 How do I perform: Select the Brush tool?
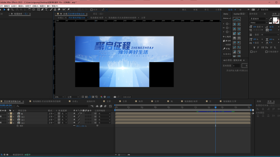51,10
